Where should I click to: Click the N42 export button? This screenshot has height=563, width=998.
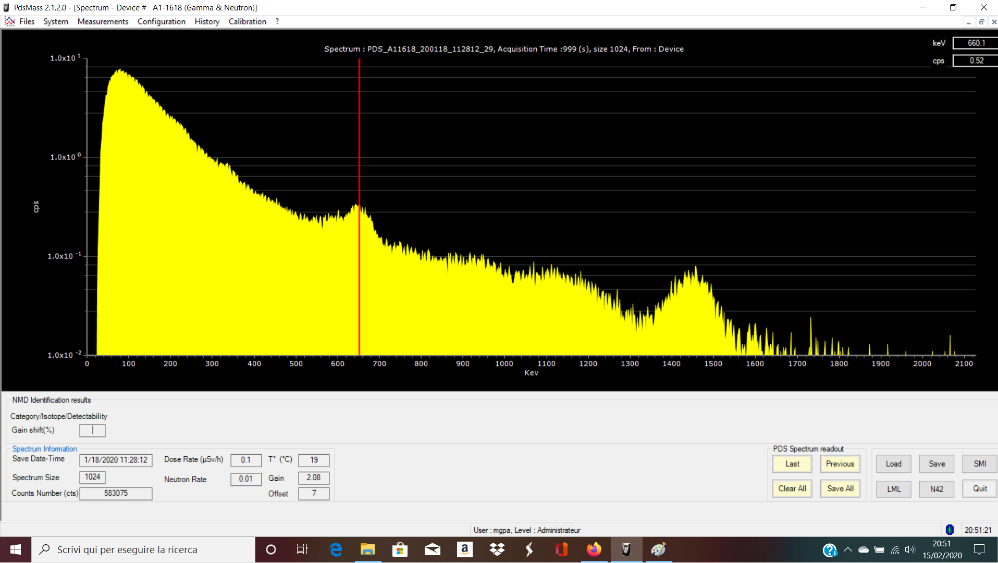[937, 489]
